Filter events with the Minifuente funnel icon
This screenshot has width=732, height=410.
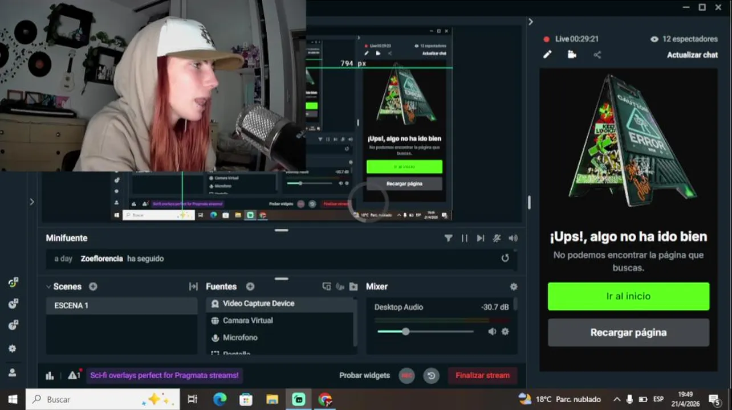pos(449,238)
